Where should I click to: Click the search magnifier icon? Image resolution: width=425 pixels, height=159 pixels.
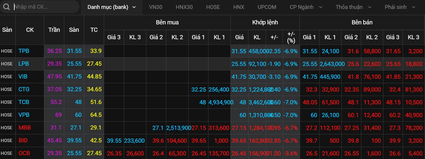point(7,7)
